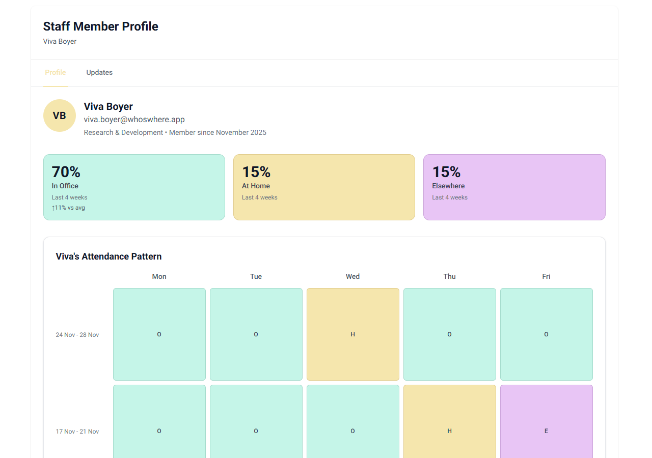The width and height of the screenshot is (652, 458).
Task: Click the Staff Member Profile title
Action: point(100,26)
